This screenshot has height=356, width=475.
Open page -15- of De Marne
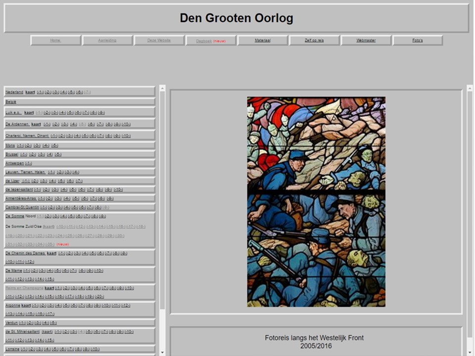click(x=49, y=279)
